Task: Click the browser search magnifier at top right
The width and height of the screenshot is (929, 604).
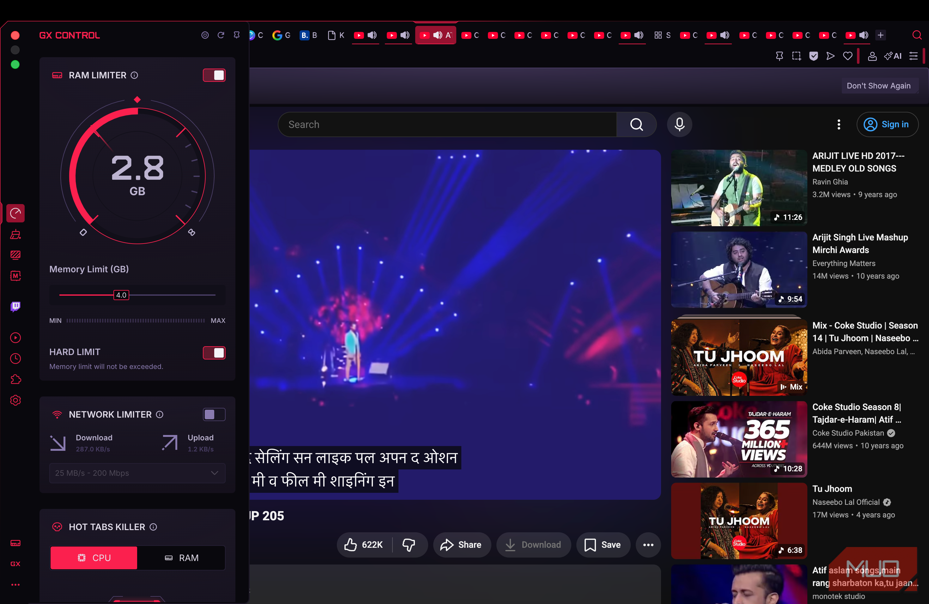Action: [917, 35]
